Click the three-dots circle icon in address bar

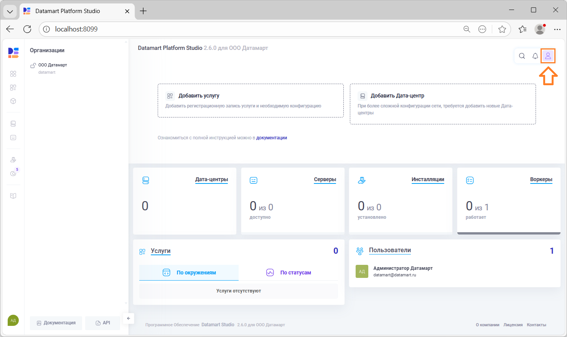coord(482,29)
